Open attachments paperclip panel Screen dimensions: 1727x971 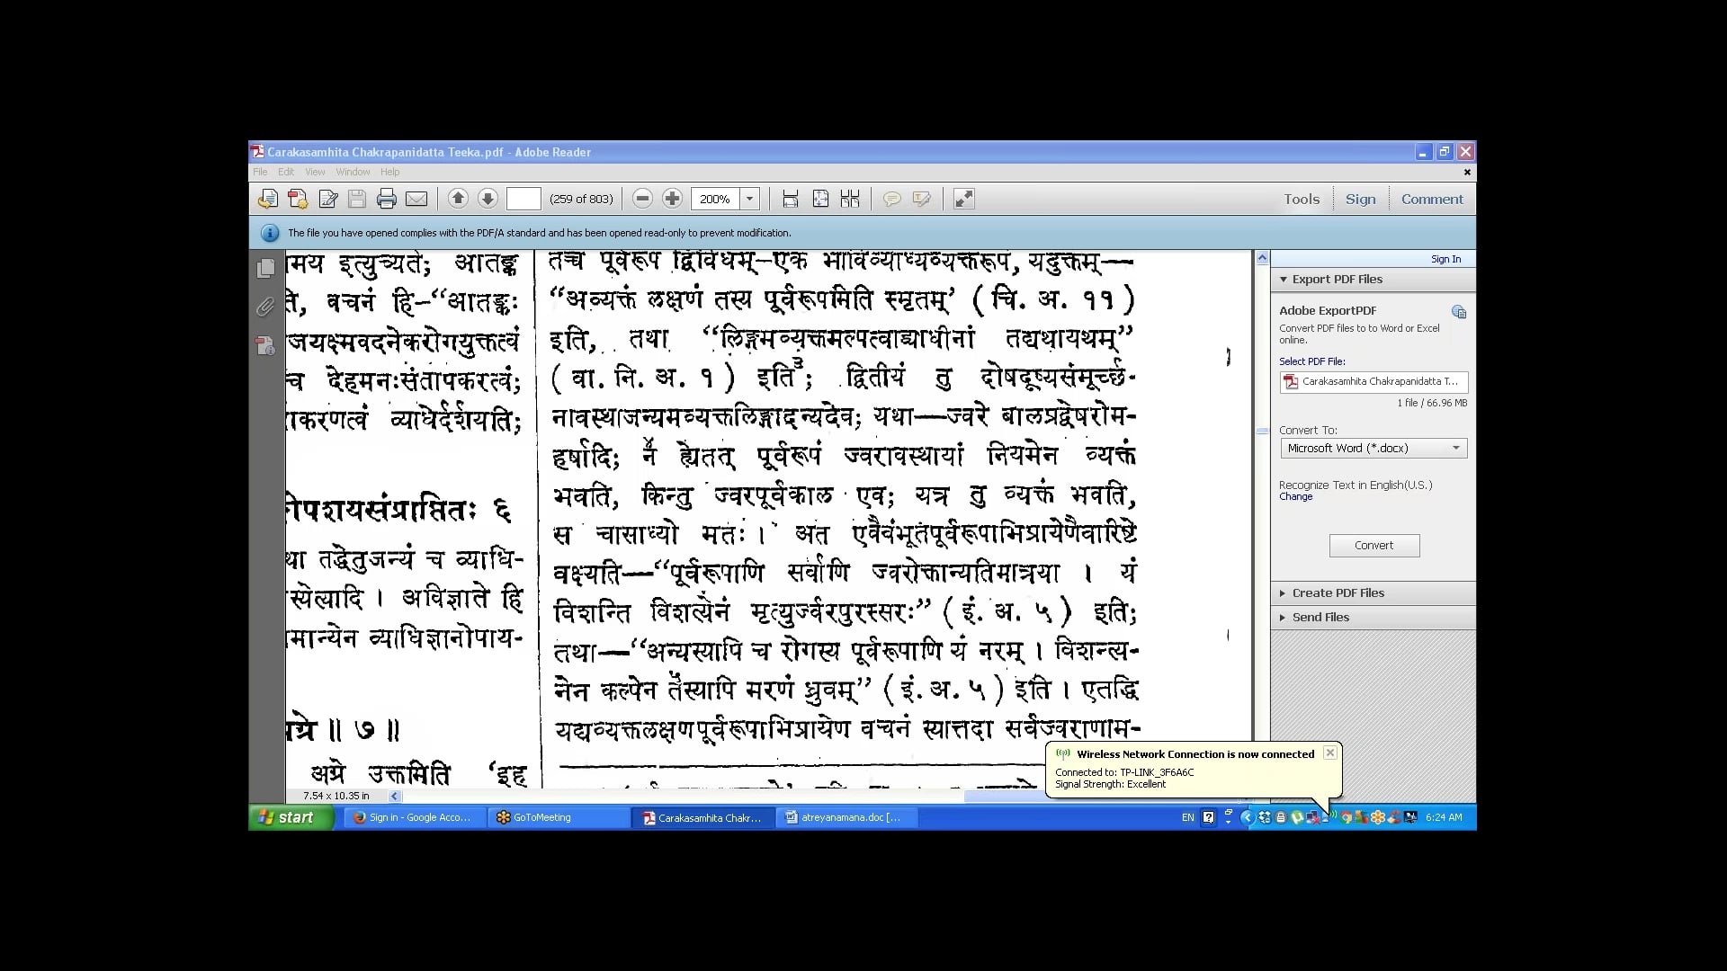coord(265,307)
